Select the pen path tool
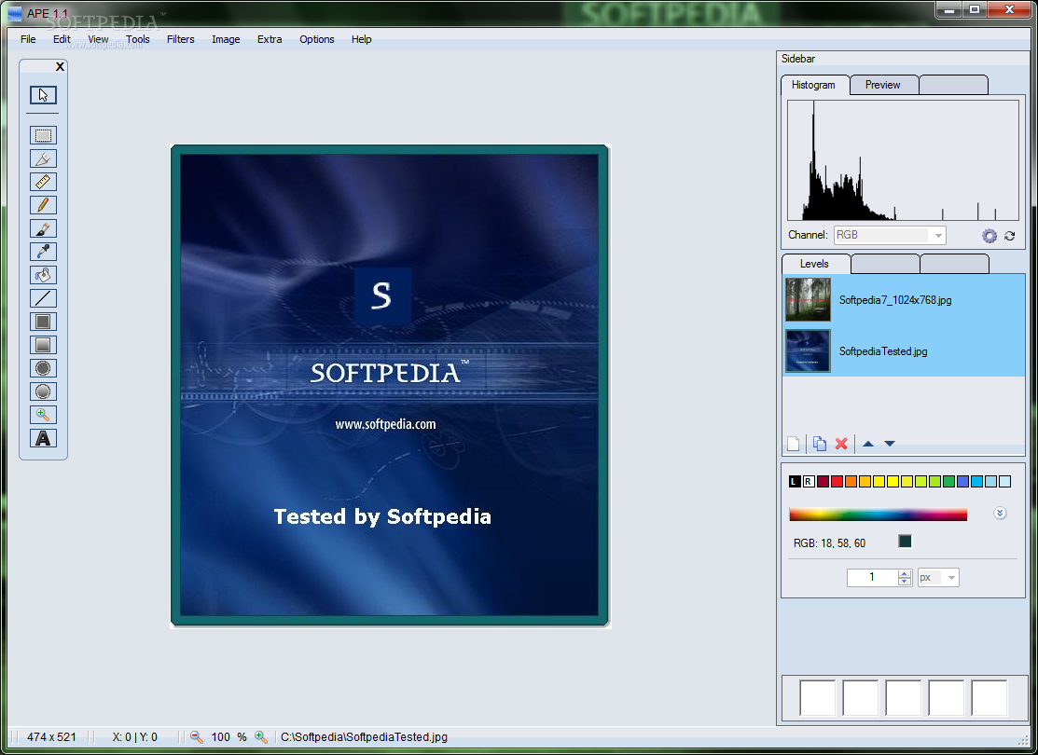1038x755 pixels. click(x=43, y=158)
